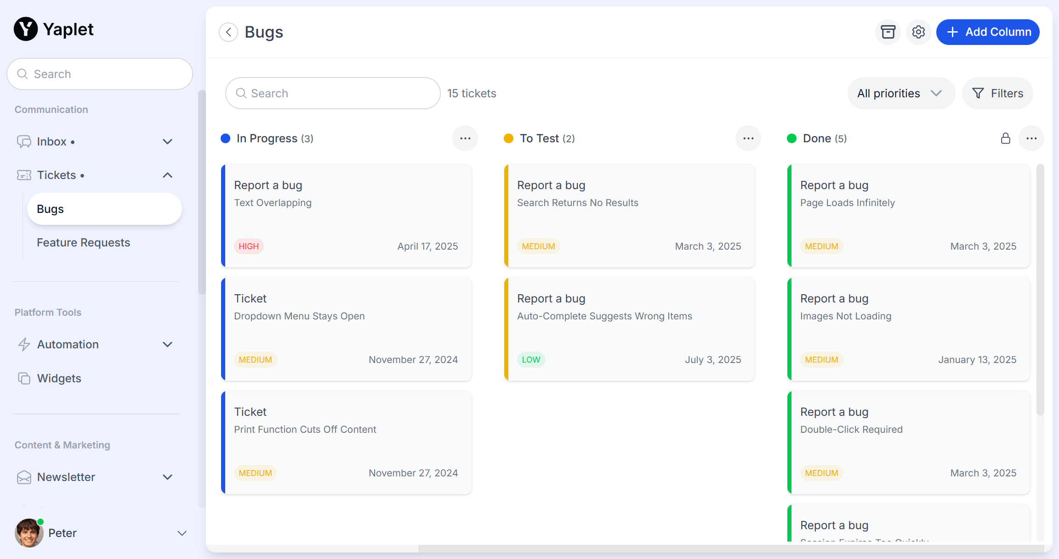This screenshot has height=559, width=1059.
Task: Select the Bugs sidebar item
Action: 104,209
